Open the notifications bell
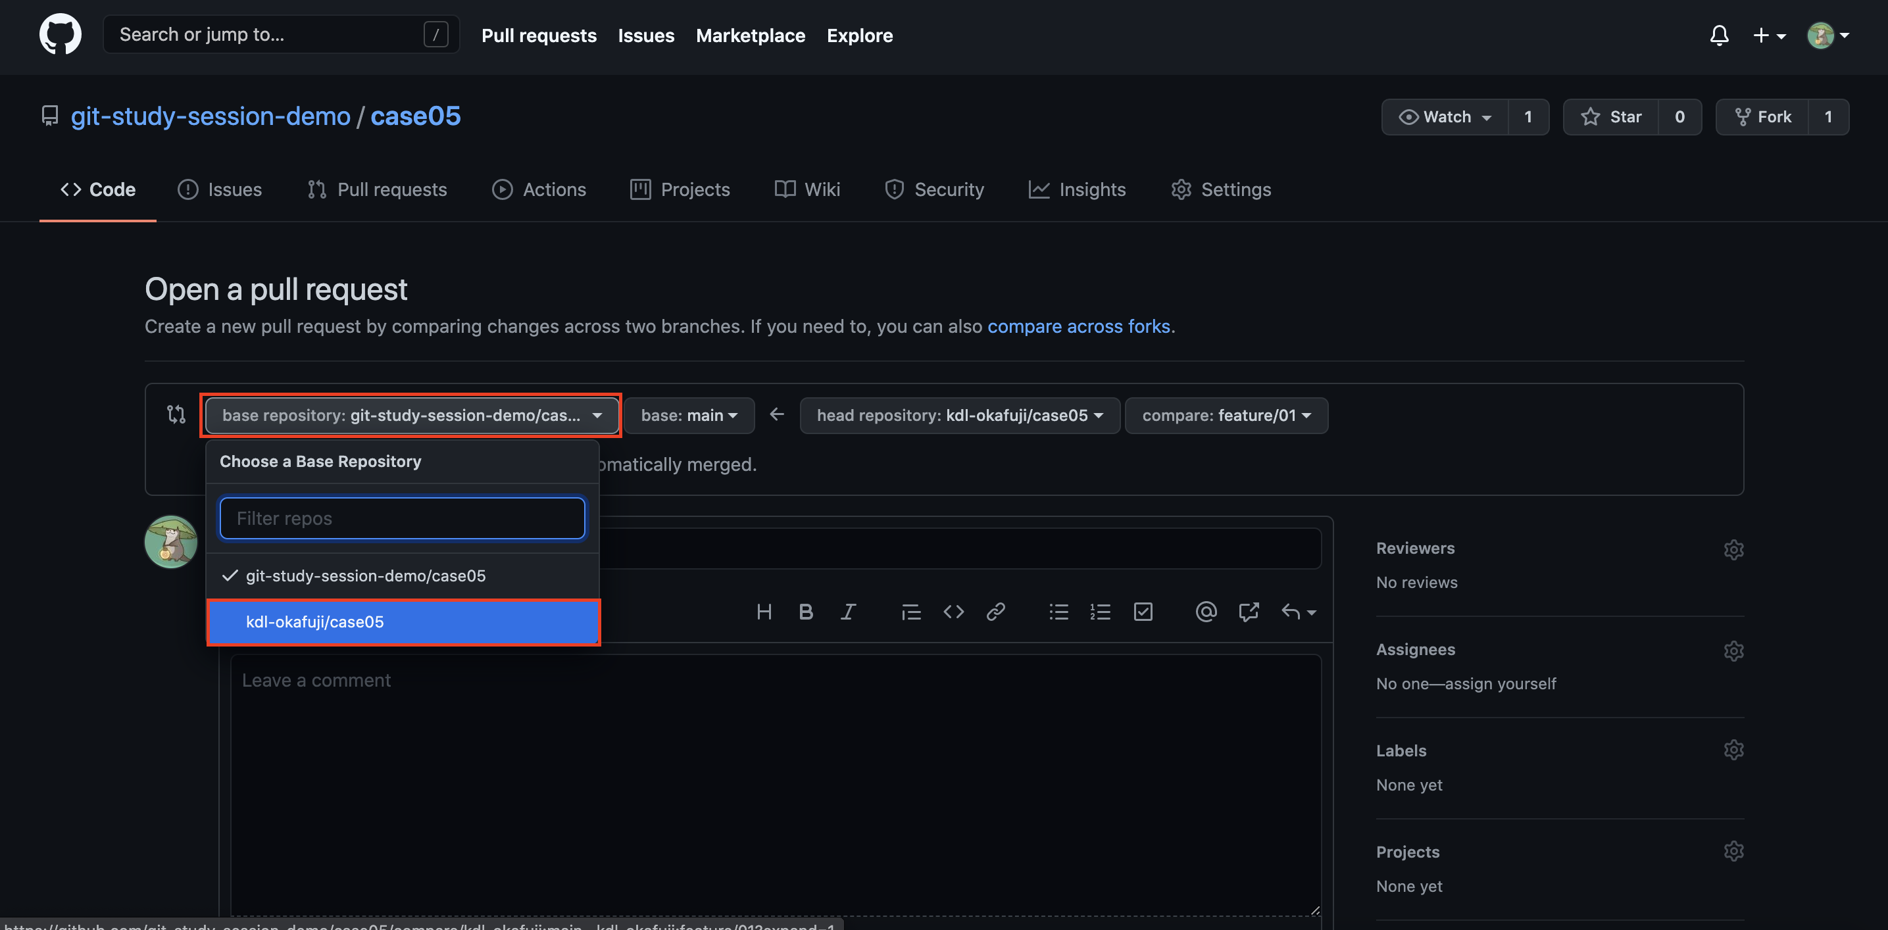The width and height of the screenshot is (1888, 930). tap(1719, 34)
